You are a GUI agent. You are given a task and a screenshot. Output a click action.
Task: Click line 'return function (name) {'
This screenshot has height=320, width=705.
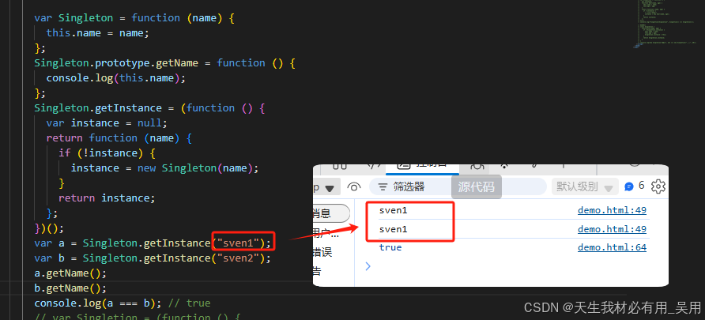point(119,138)
